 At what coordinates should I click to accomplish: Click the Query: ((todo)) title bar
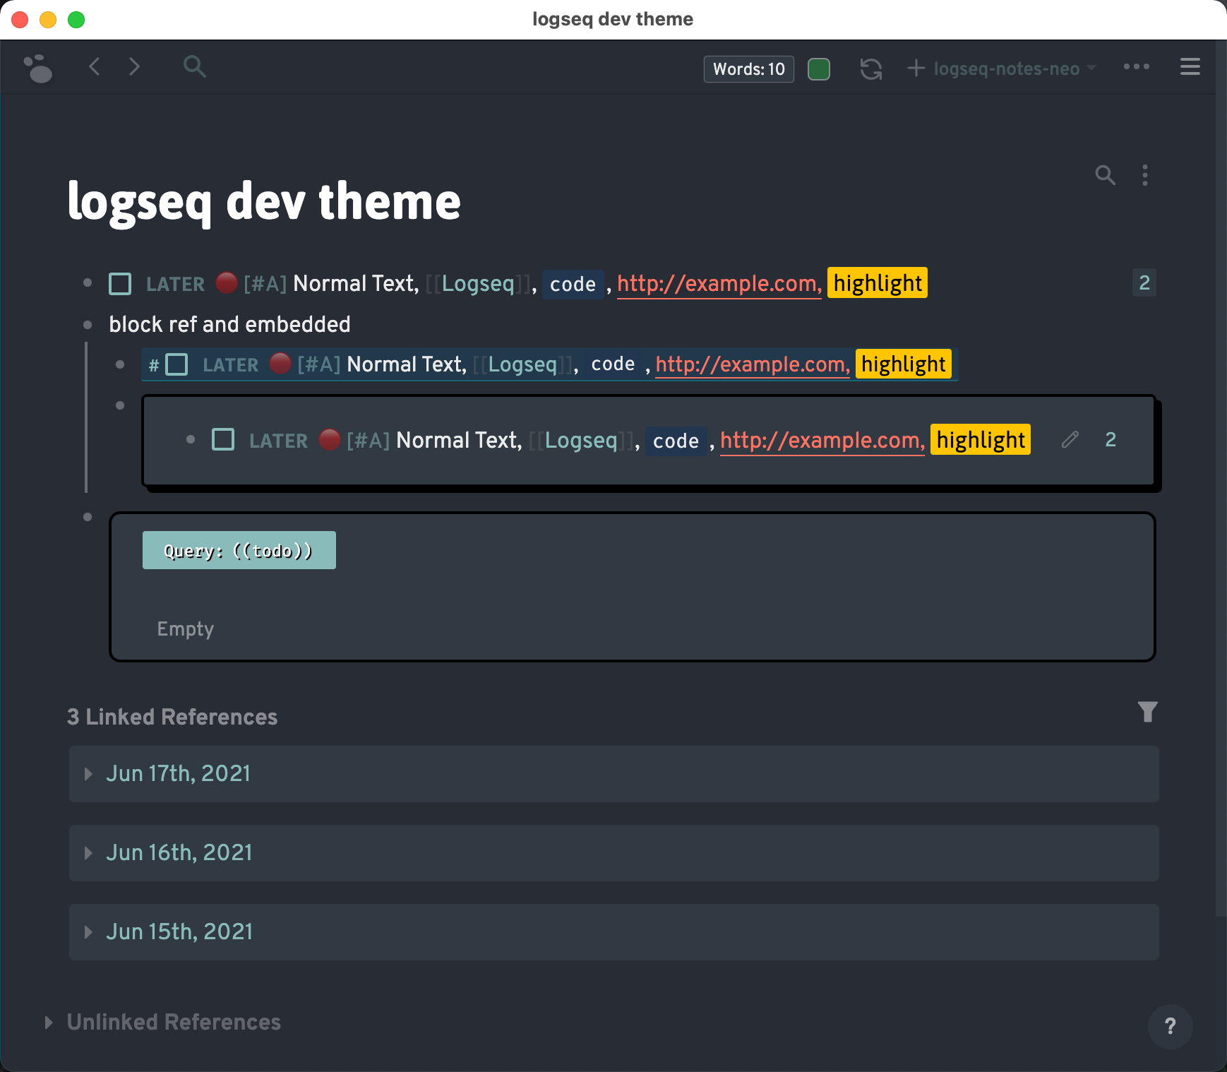pos(239,550)
